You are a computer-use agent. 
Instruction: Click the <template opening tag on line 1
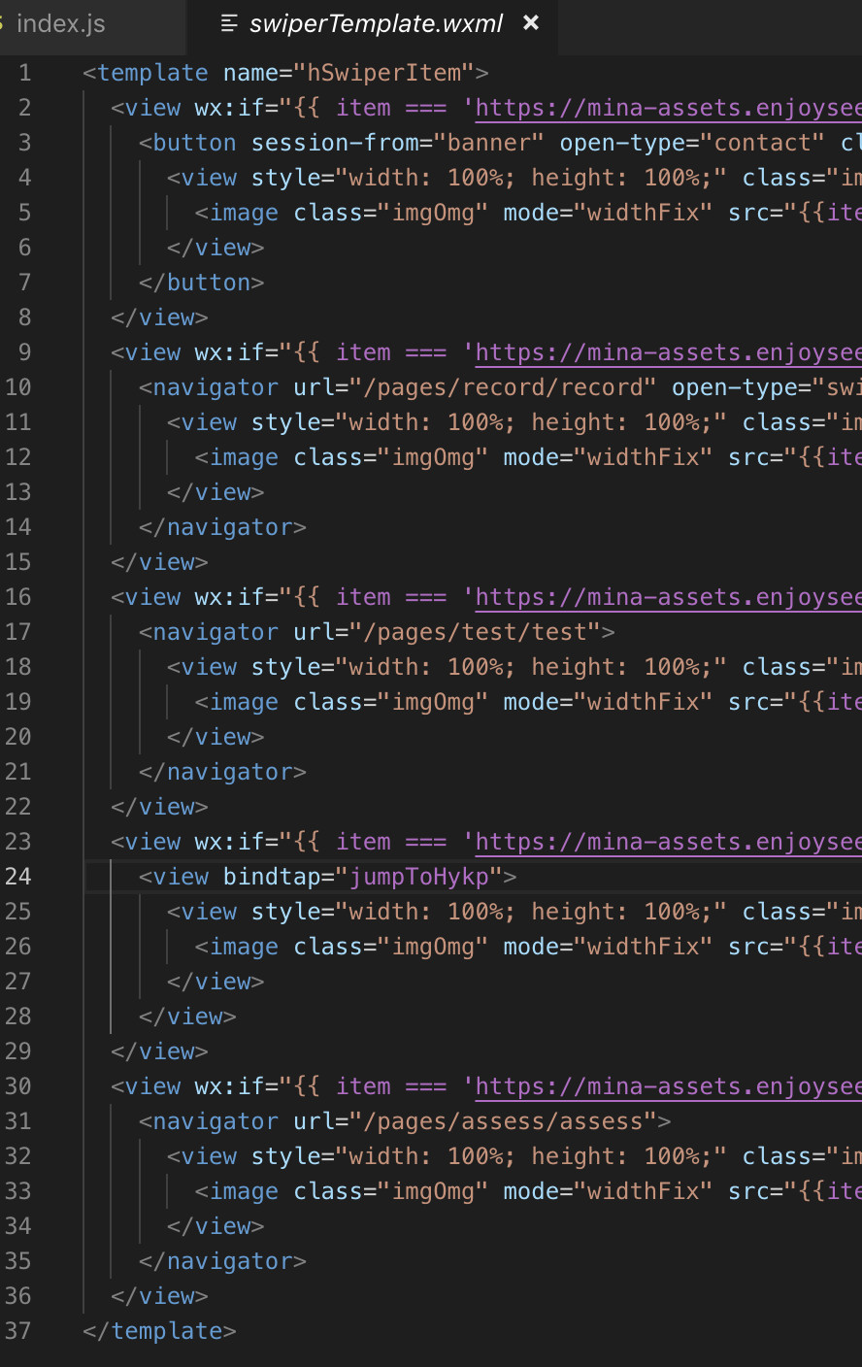pyautogui.click(x=146, y=73)
